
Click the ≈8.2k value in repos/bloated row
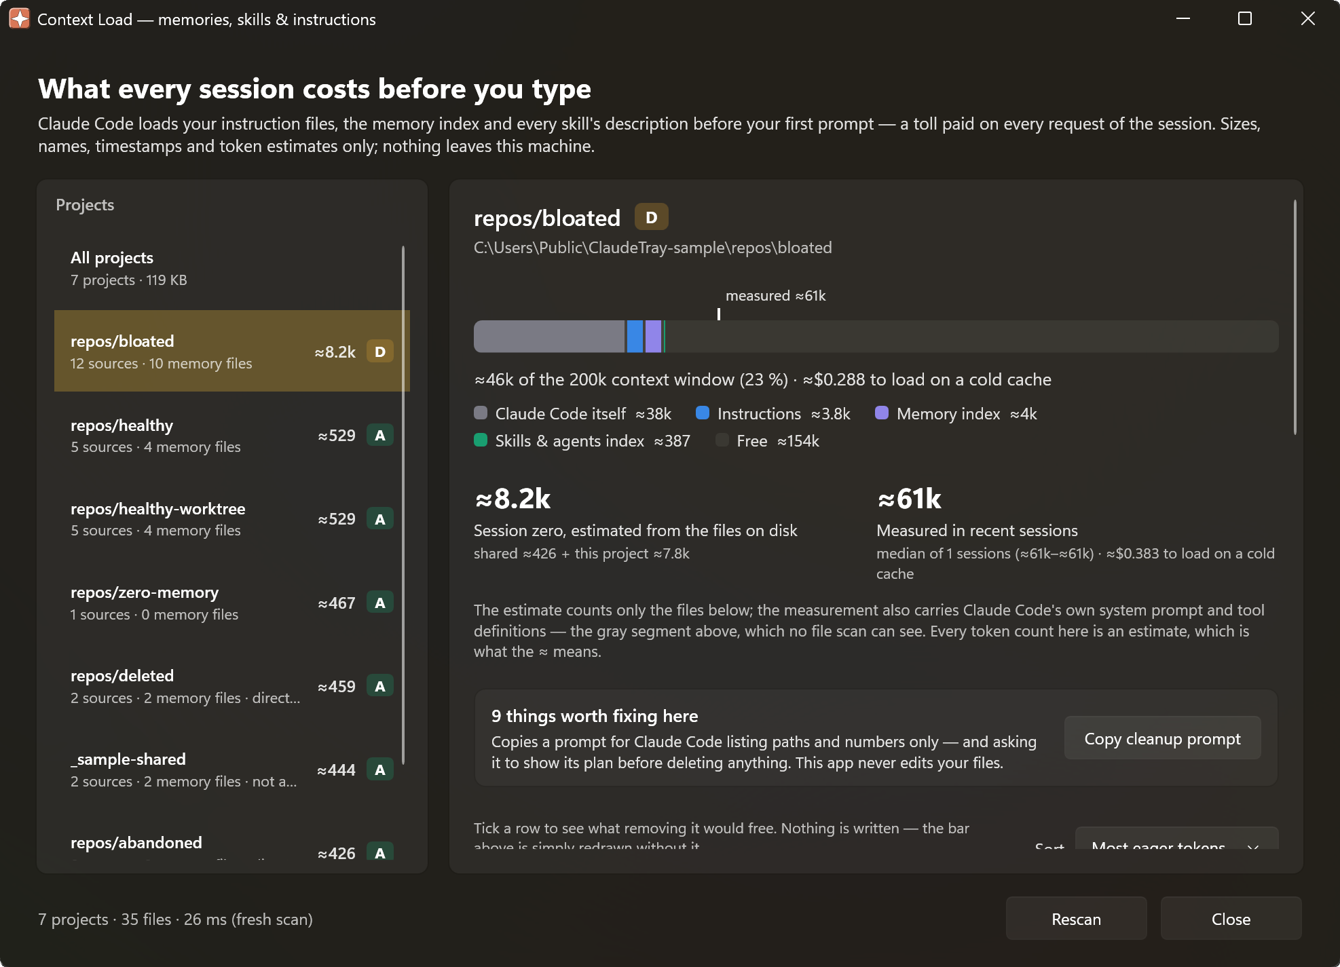coord(335,352)
